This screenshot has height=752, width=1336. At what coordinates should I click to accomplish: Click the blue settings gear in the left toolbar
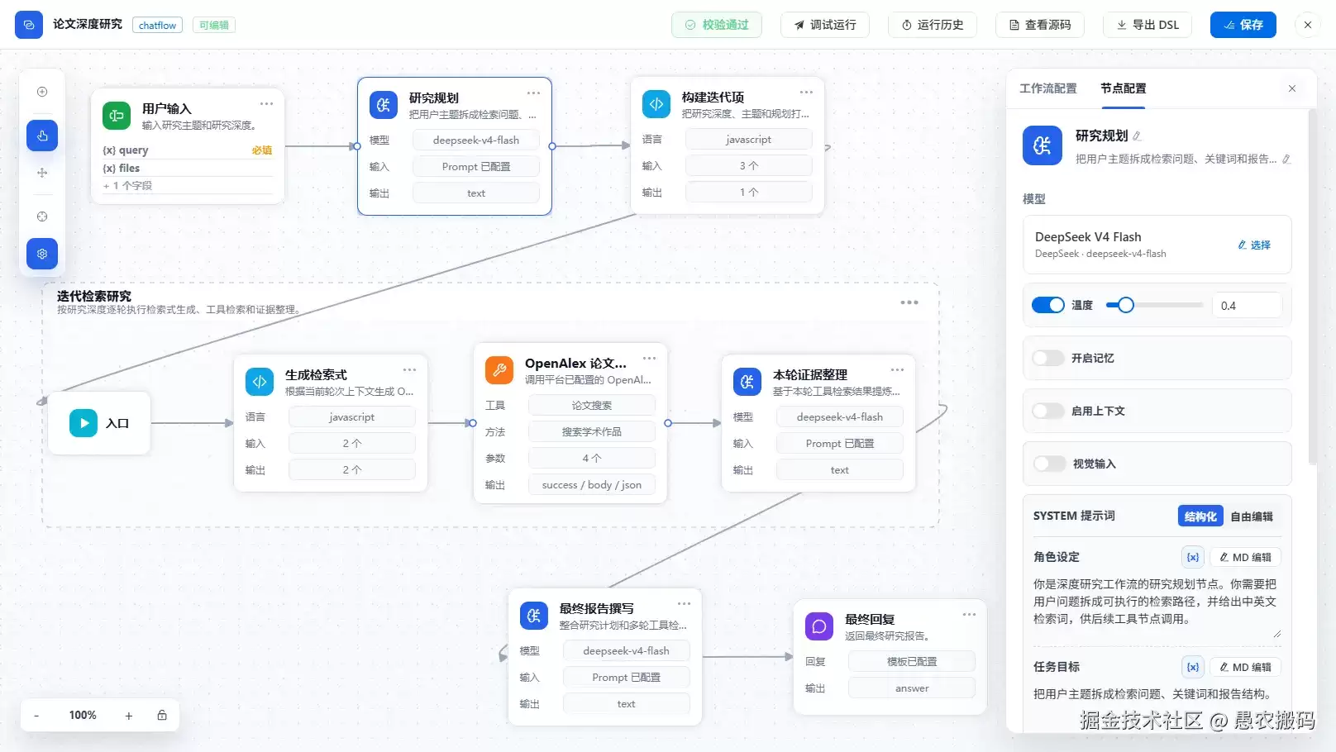(42, 254)
